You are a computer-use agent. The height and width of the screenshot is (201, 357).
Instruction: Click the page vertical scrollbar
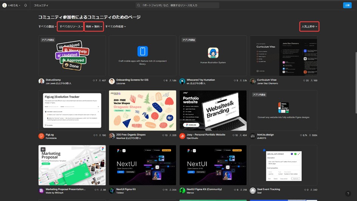pyautogui.click(x=355, y=83)
